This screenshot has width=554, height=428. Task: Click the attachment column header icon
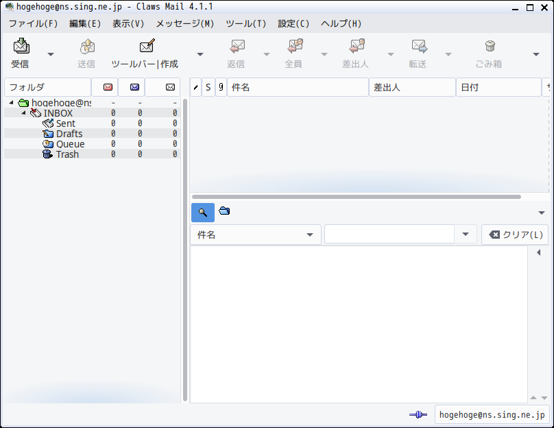(x=221, y=87)
